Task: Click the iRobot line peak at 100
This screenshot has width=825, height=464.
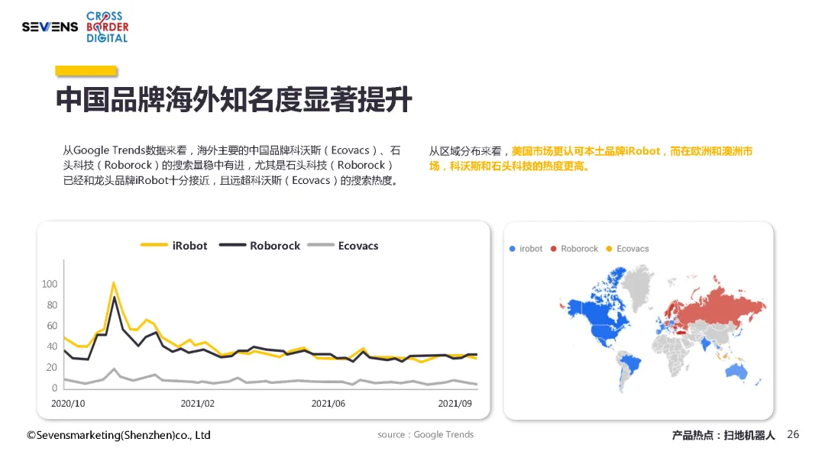Action: click(114, 284)
